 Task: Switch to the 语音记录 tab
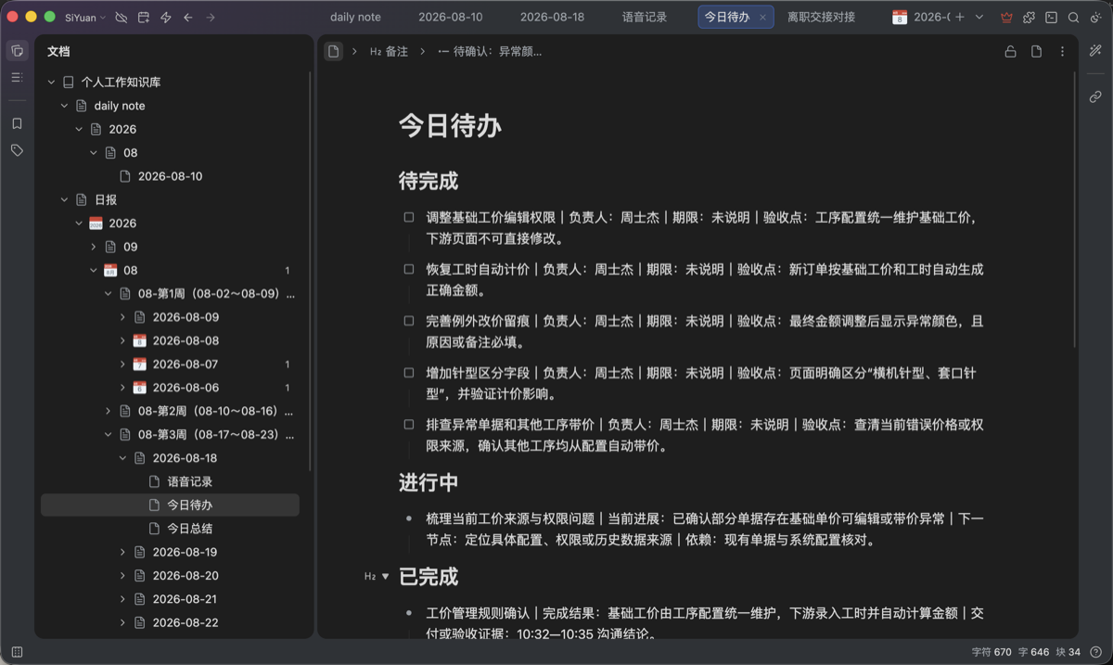tap(645, 18)
